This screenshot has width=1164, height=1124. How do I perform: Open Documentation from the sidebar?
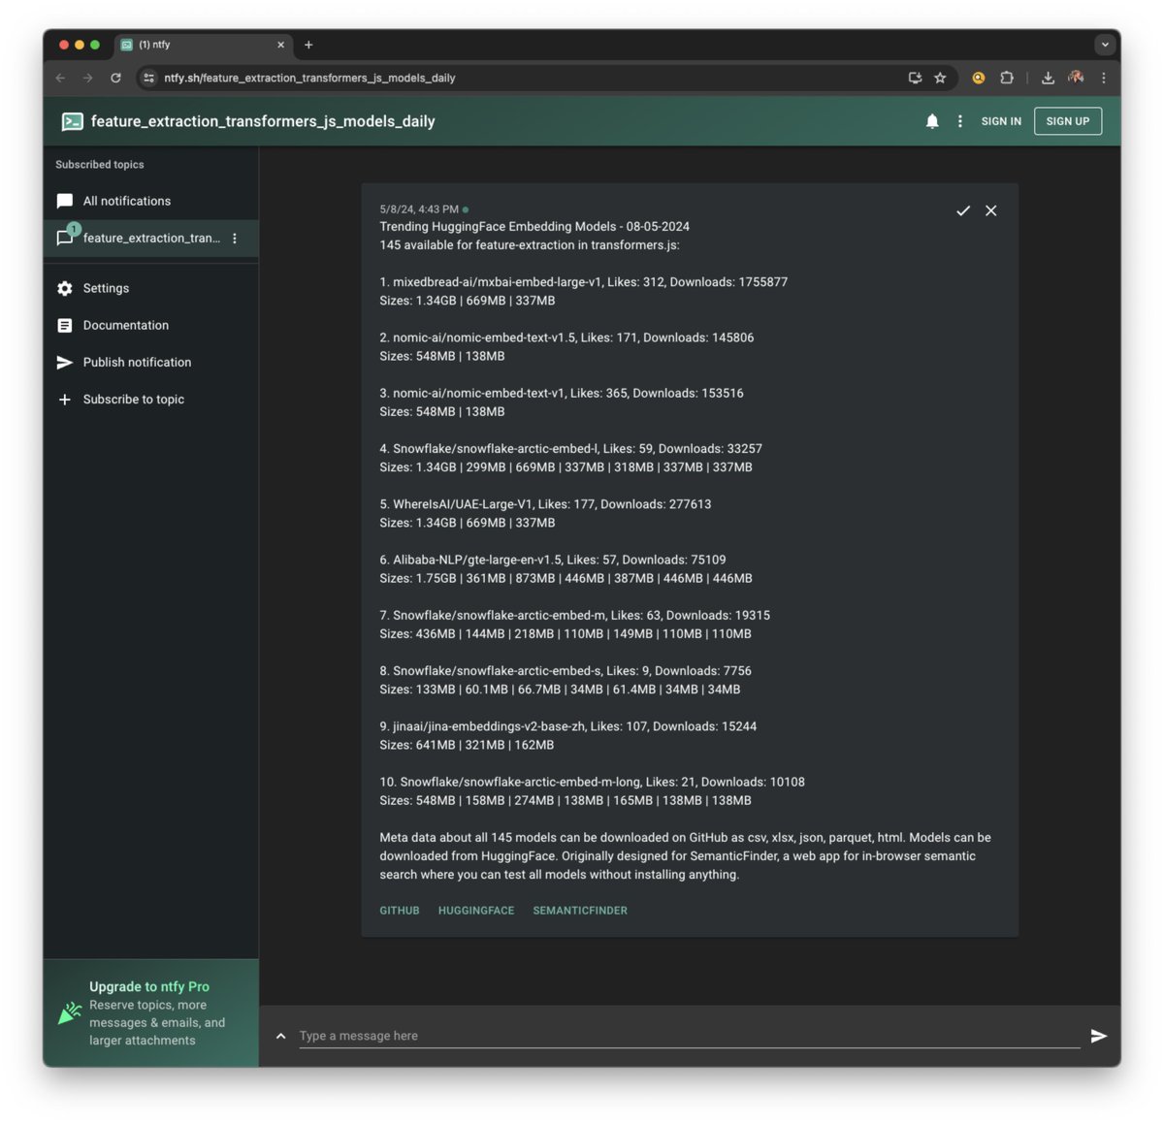point(150,325)
